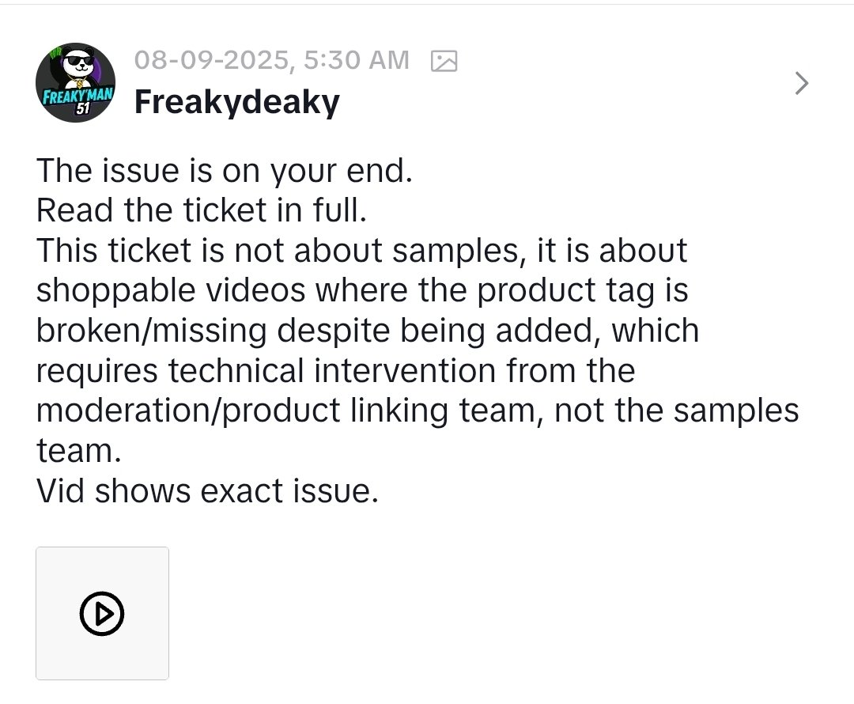The width and height of the screenshot is (854, 704).
Task: Click the phrase 'shoppable videos'
Action: point(171,290)
